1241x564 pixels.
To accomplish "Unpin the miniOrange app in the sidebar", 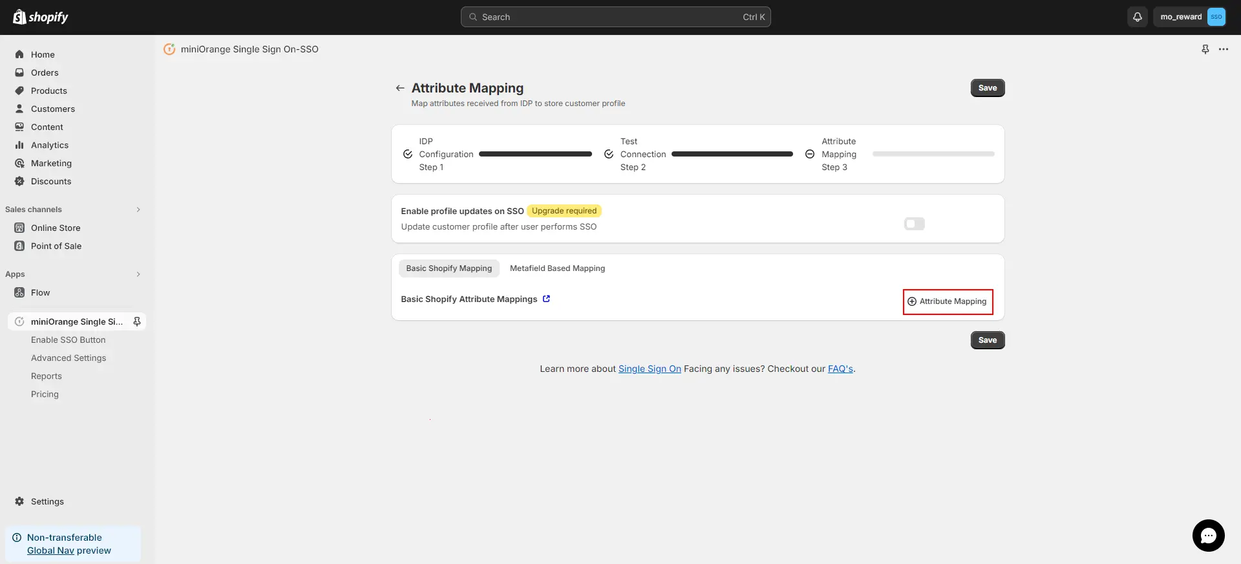I will coord(137,321).
